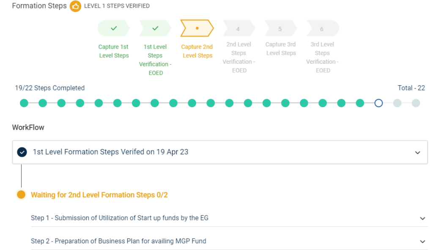
Task: Expand the 1st Level Formation Steps Verified panel
Action: (418, 152)
